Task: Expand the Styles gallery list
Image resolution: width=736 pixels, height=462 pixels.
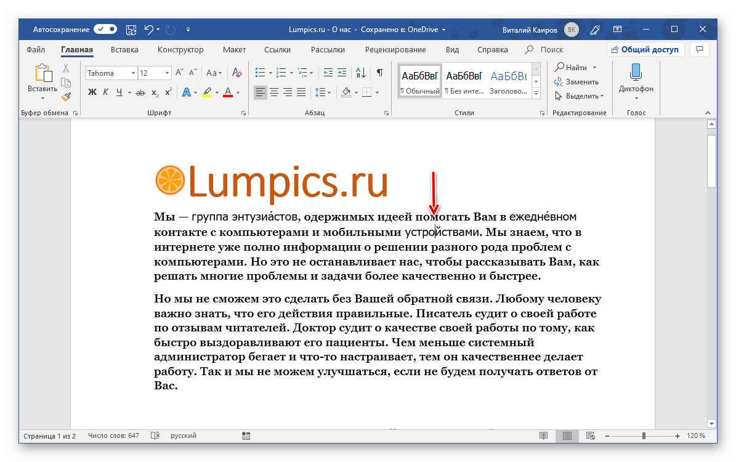Action: 536,94
